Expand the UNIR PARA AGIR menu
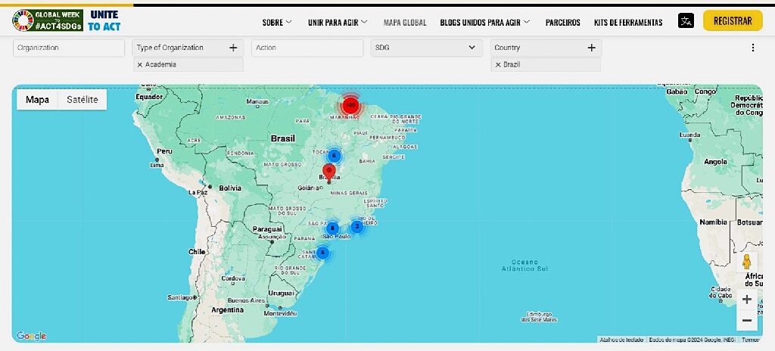 point(338,22)
